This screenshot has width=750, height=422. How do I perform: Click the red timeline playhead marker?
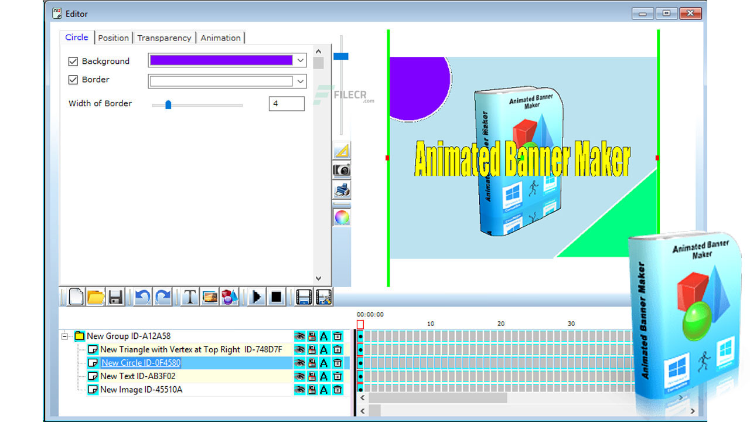pos(360,324)
